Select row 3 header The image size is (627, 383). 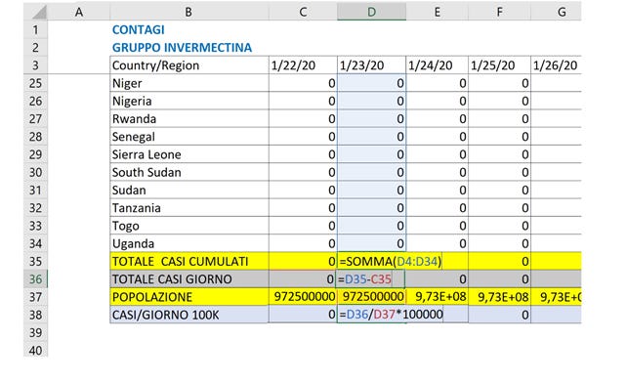(x=35, y=65)
